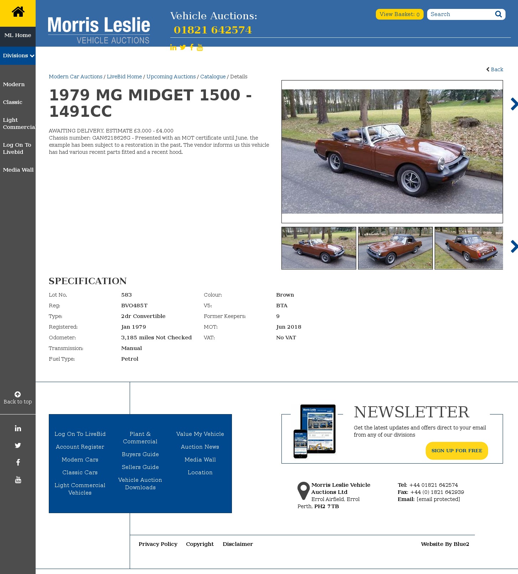Select second thumbnail with hood up
518x574 pixels.
(395, 248)
